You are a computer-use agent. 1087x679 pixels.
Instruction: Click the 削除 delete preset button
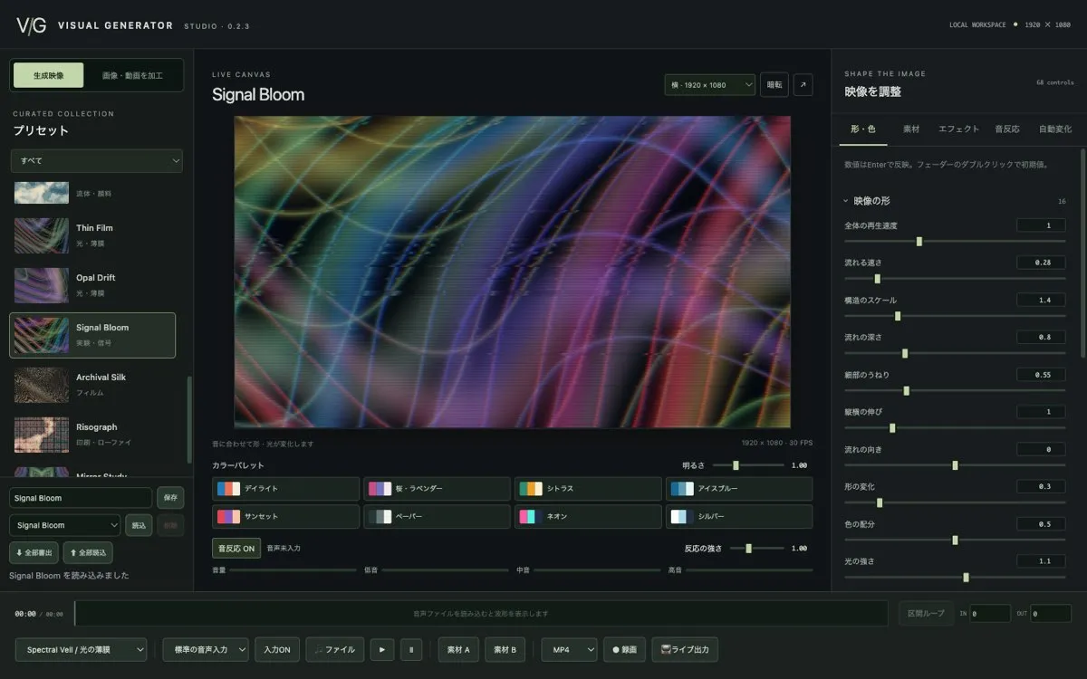170,525
